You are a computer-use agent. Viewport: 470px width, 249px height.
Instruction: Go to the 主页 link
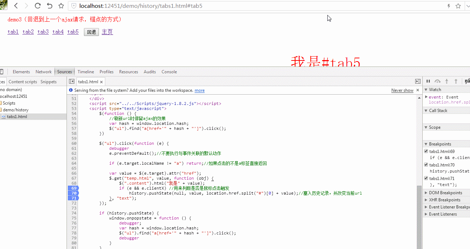point(107,32)
